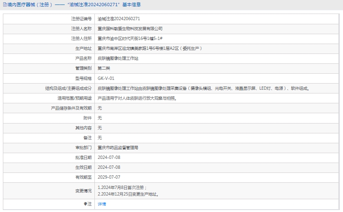Select the registration number 渝械注准20242060271 value
The width and height of the screenshot is (343, 212).
[x=119, y=19]
